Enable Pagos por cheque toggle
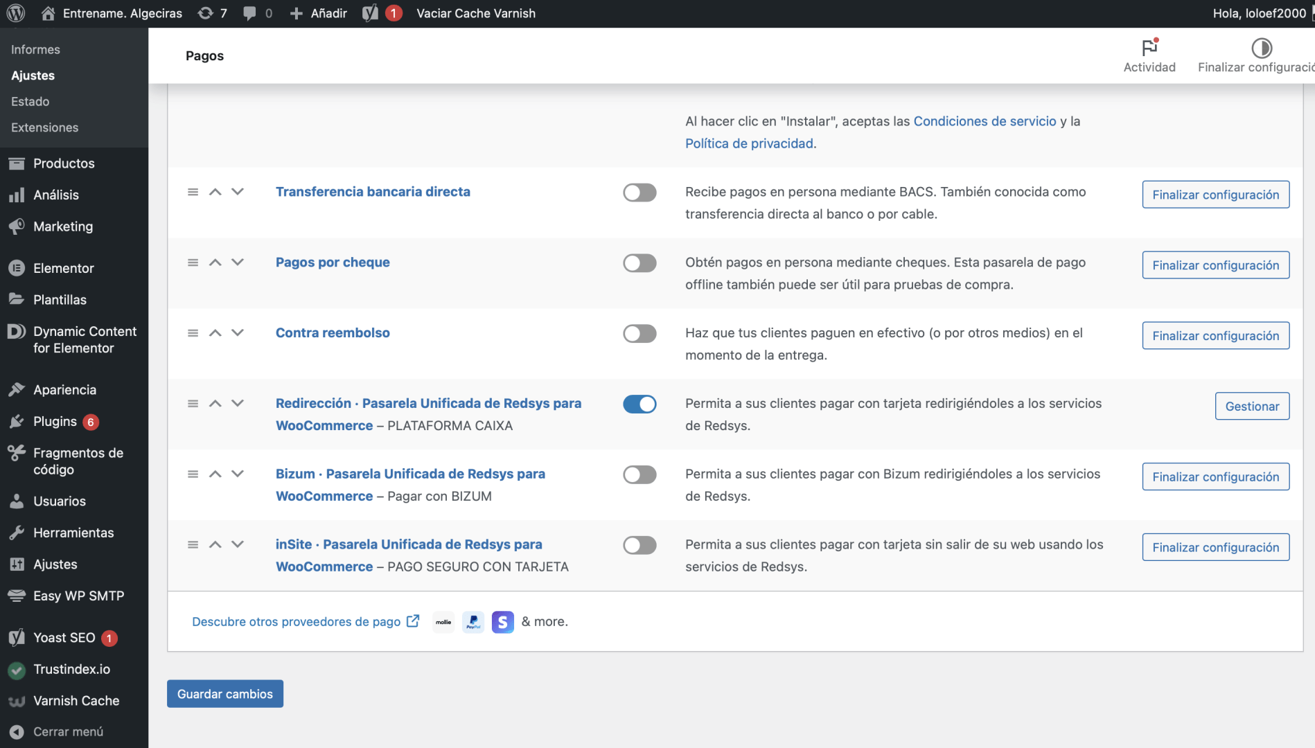The width and height of the screenshot is (1315, 748). 639,263
